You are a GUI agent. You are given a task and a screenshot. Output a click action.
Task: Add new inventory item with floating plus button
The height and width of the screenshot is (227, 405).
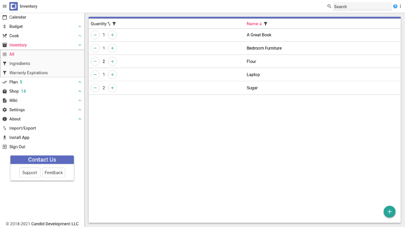click(390, 212)
